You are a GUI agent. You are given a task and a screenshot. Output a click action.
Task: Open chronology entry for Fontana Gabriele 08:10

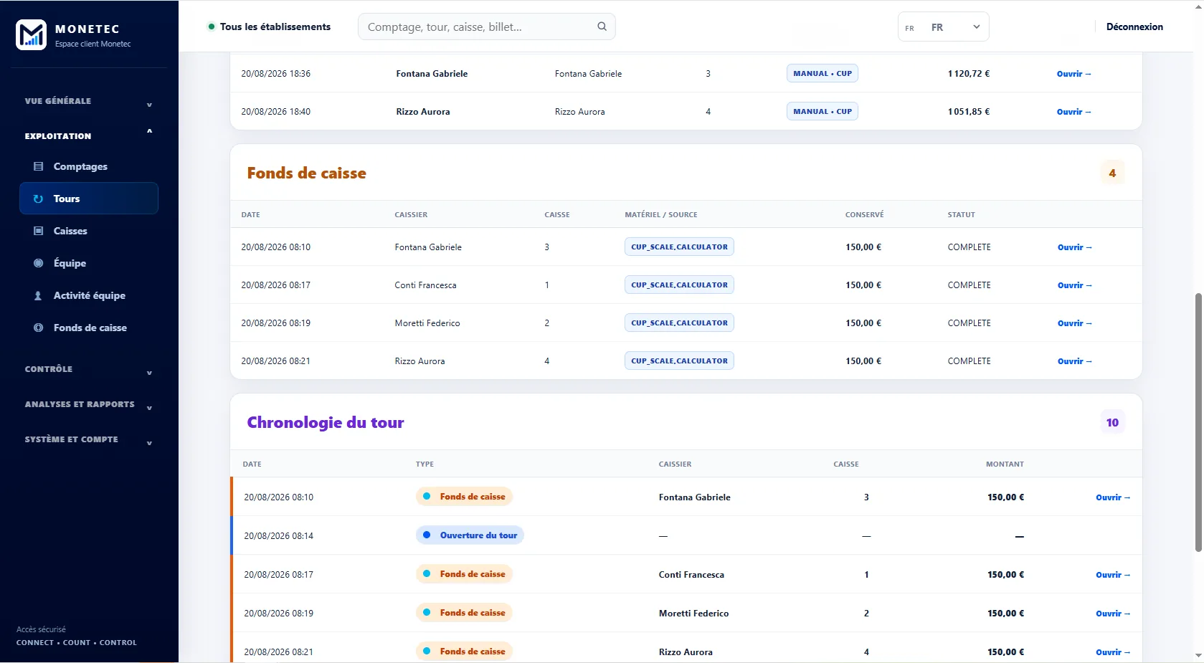click(x=1112, y=497)
